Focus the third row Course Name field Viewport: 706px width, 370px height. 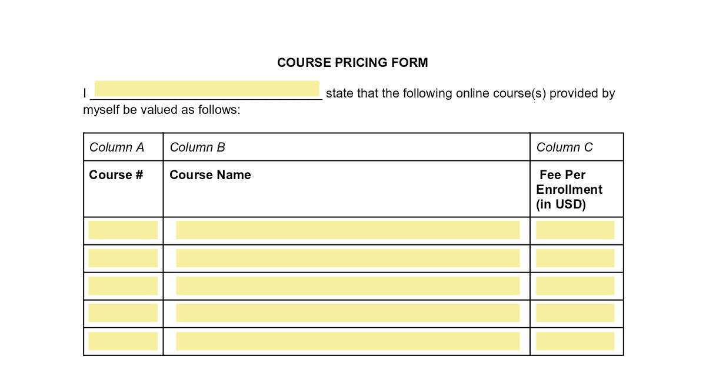point(347,286)
